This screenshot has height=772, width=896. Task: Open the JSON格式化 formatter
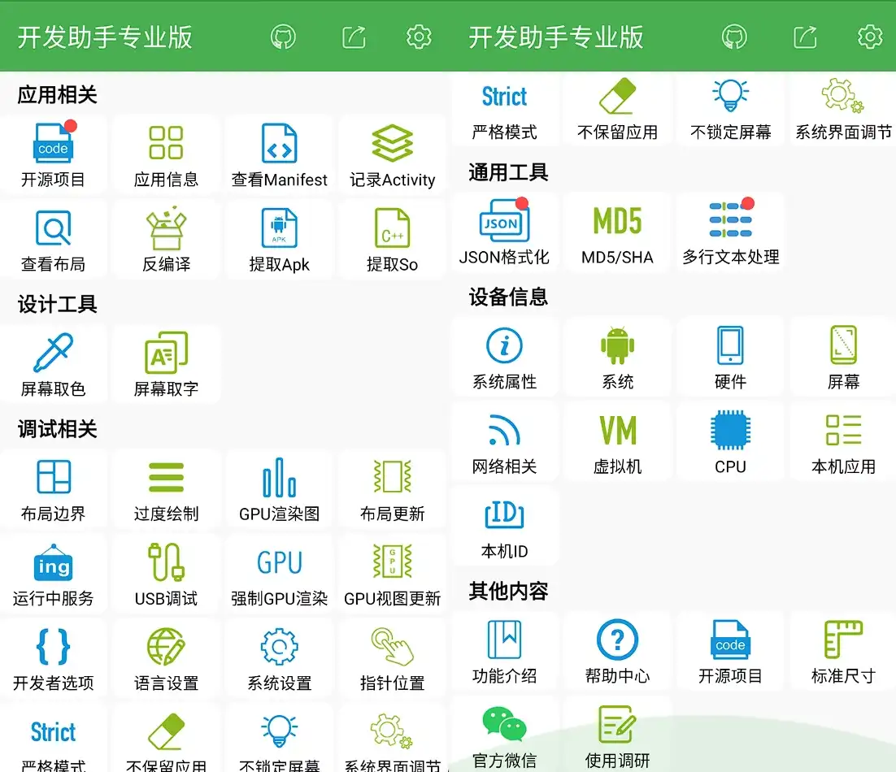(505, 232)
